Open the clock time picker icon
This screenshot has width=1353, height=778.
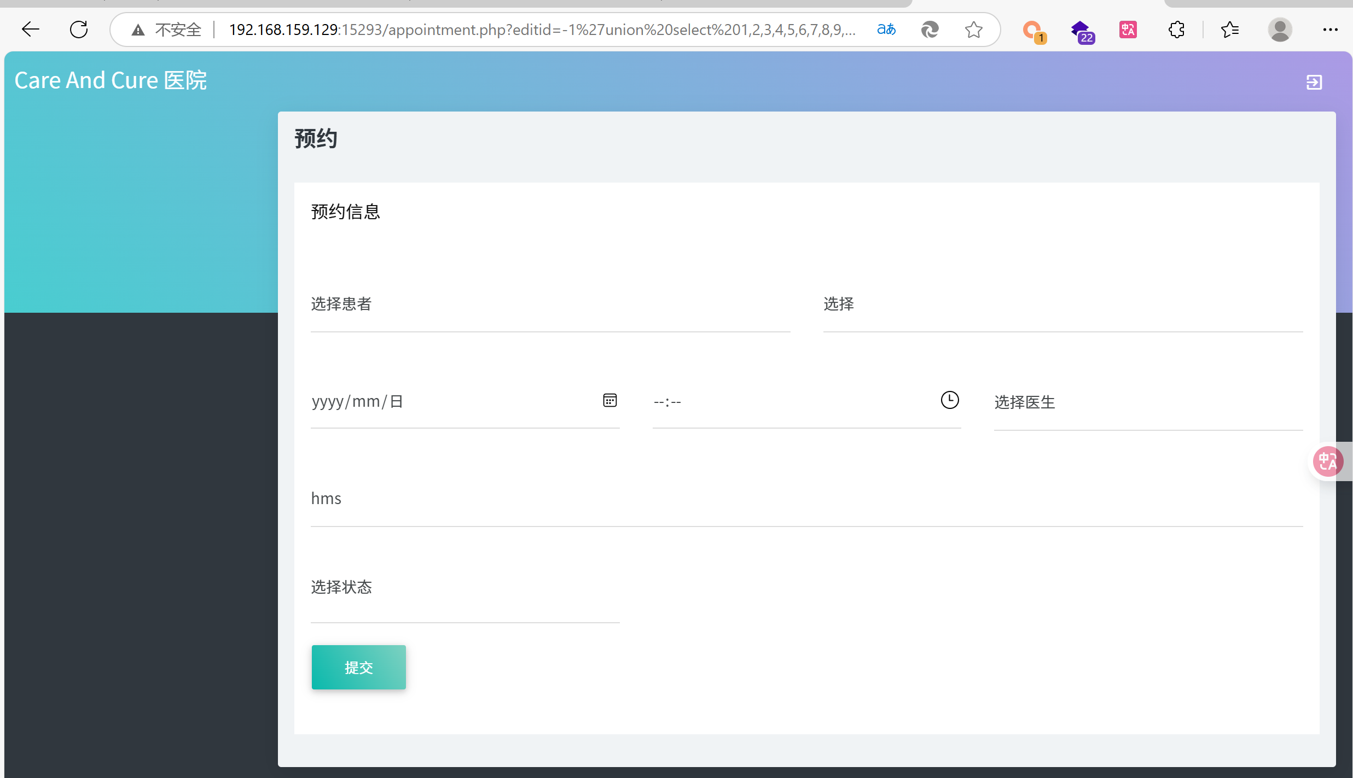pyautogui.click(x=949, y=400)
